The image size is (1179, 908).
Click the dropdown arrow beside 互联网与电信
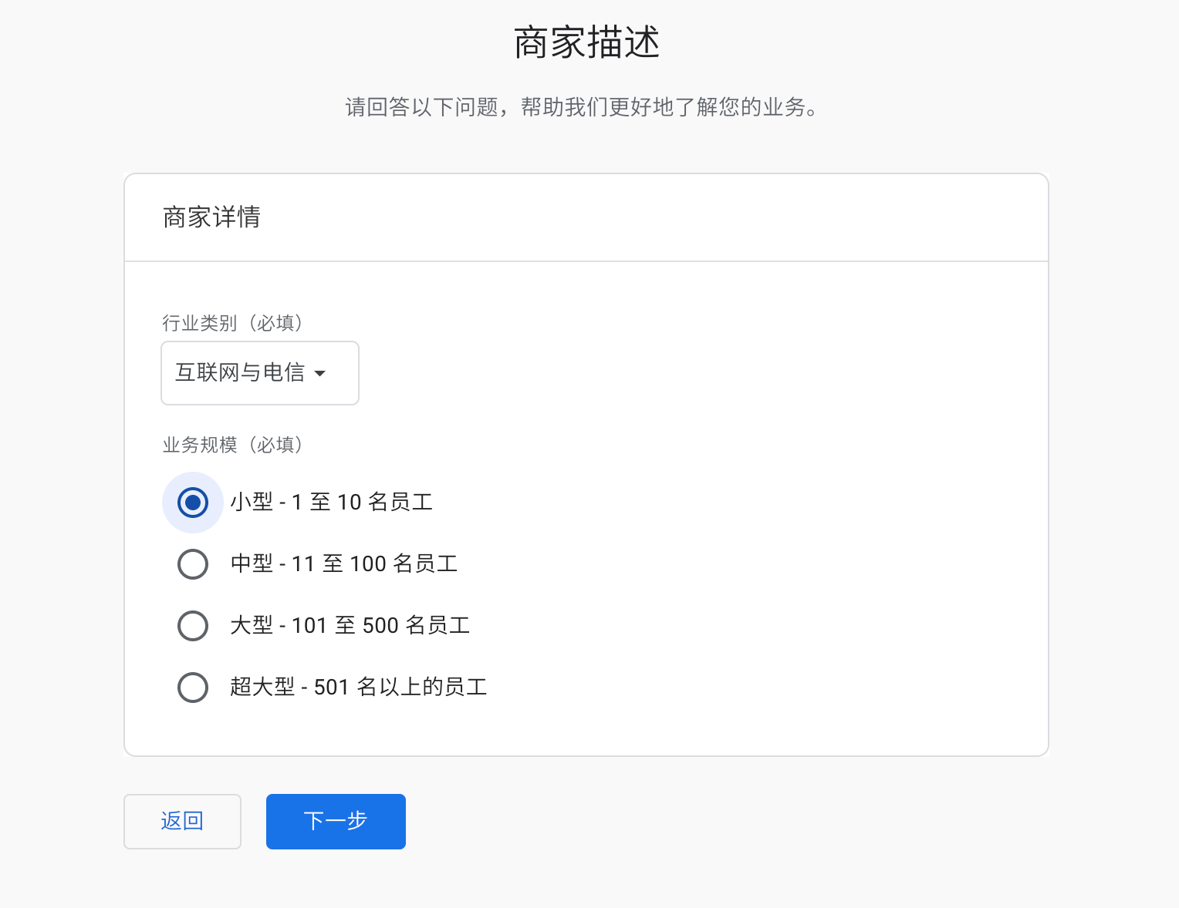click(x=320, y=374)
